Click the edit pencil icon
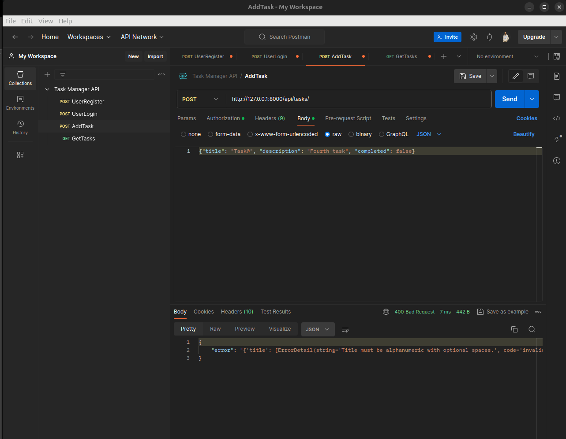This screenshot has width=566, height=439. pos(516,76)
